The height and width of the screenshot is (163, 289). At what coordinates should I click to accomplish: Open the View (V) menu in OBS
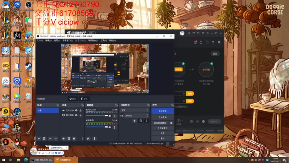point(57,41)
